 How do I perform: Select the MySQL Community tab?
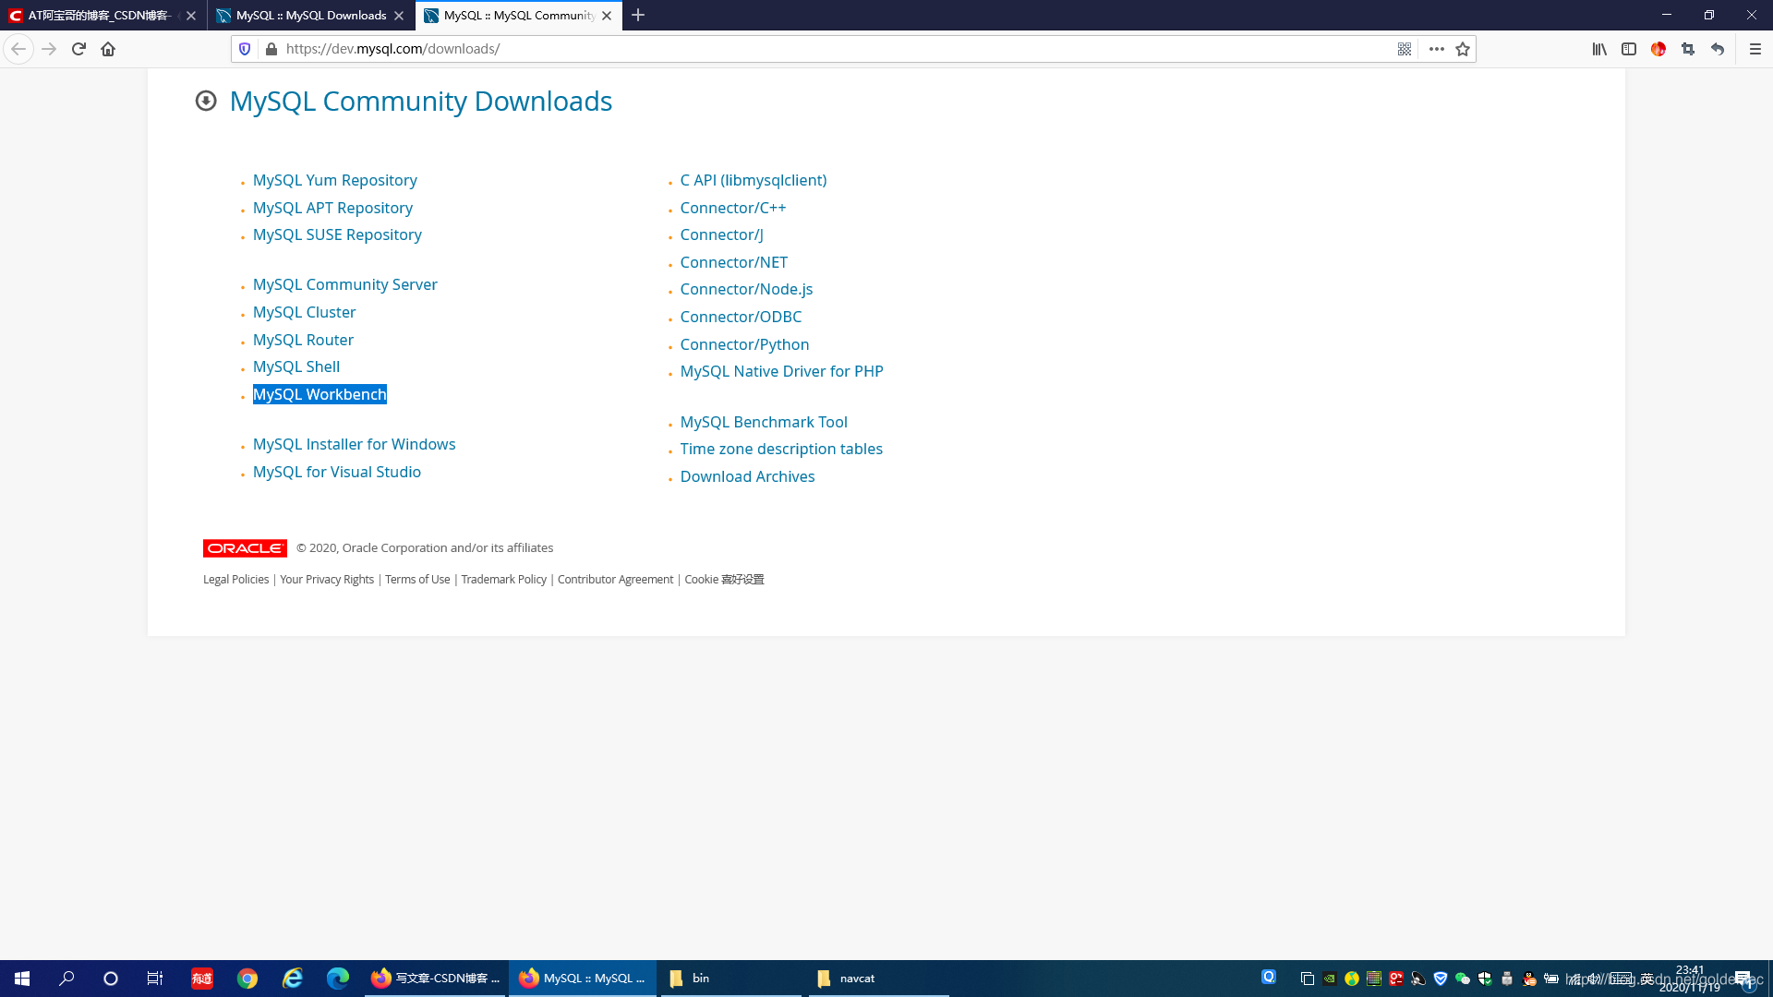tap(516, 15)
